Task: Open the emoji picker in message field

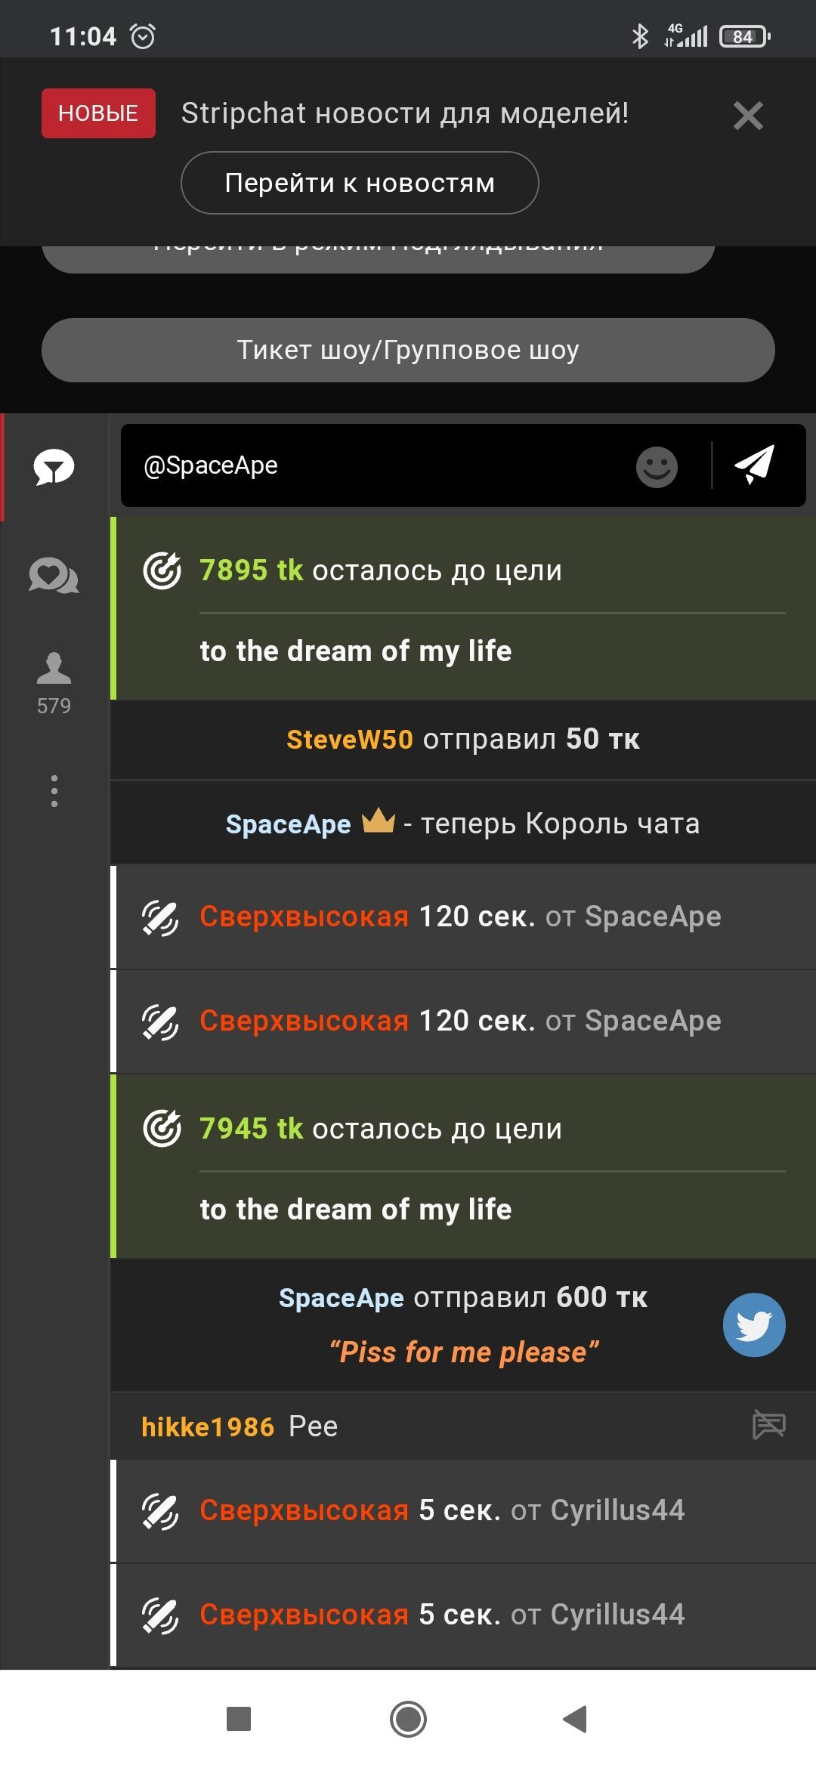Action: click(657, 466)
